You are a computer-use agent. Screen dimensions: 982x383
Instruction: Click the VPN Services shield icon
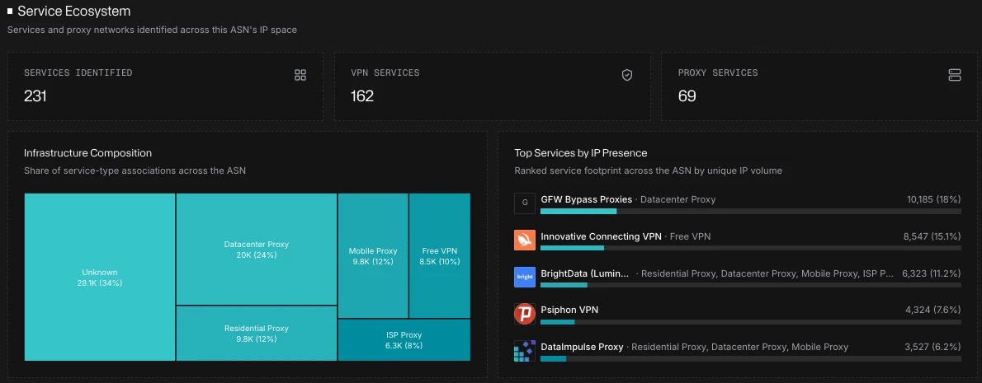(x=627, y=75)
